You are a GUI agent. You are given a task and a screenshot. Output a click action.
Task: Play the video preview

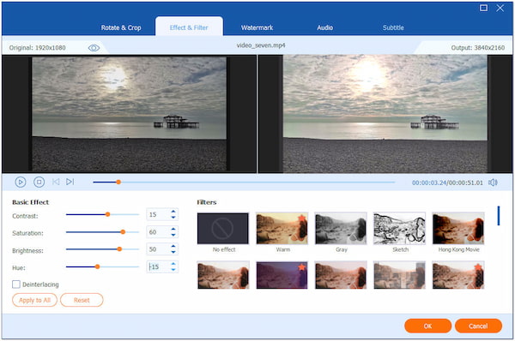click(21, 182)
